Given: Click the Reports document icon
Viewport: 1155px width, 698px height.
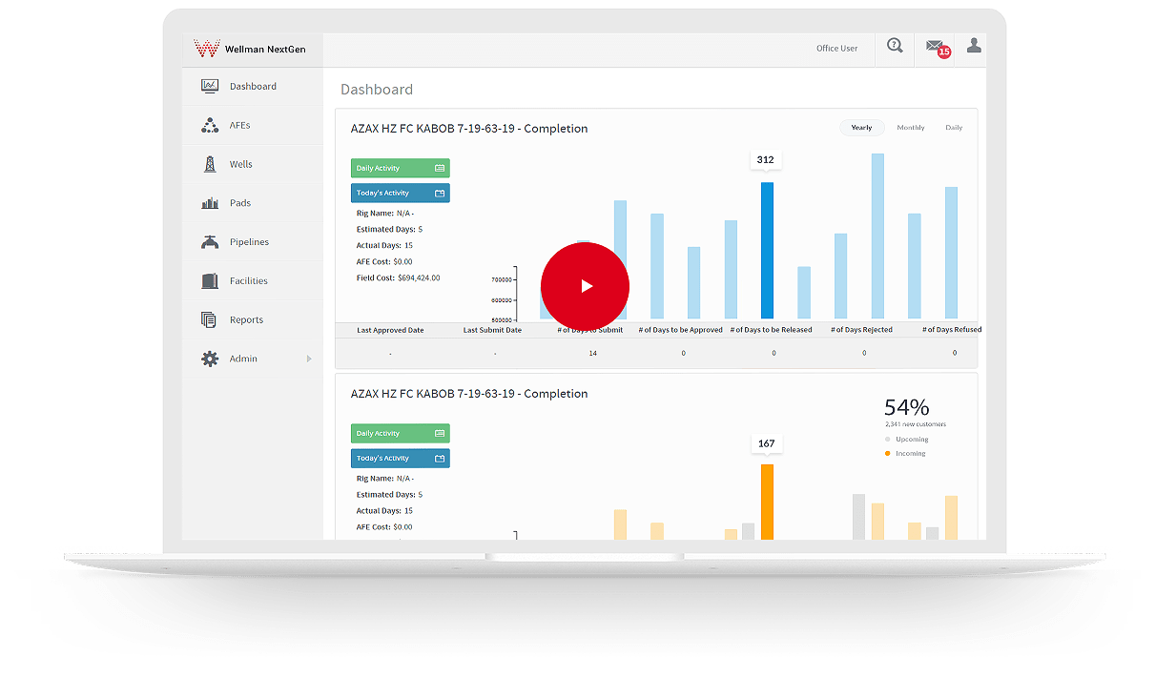Looking at the screenshot, I should coord(210,319).
